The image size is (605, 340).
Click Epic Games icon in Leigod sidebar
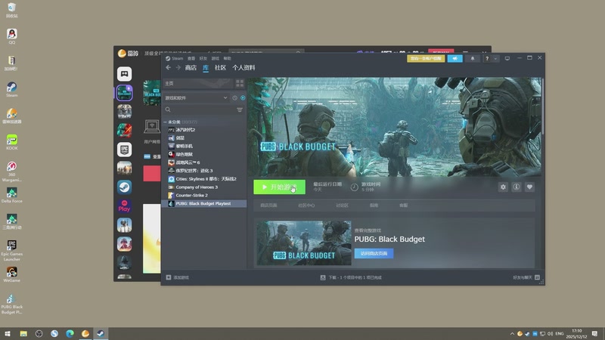124,150
